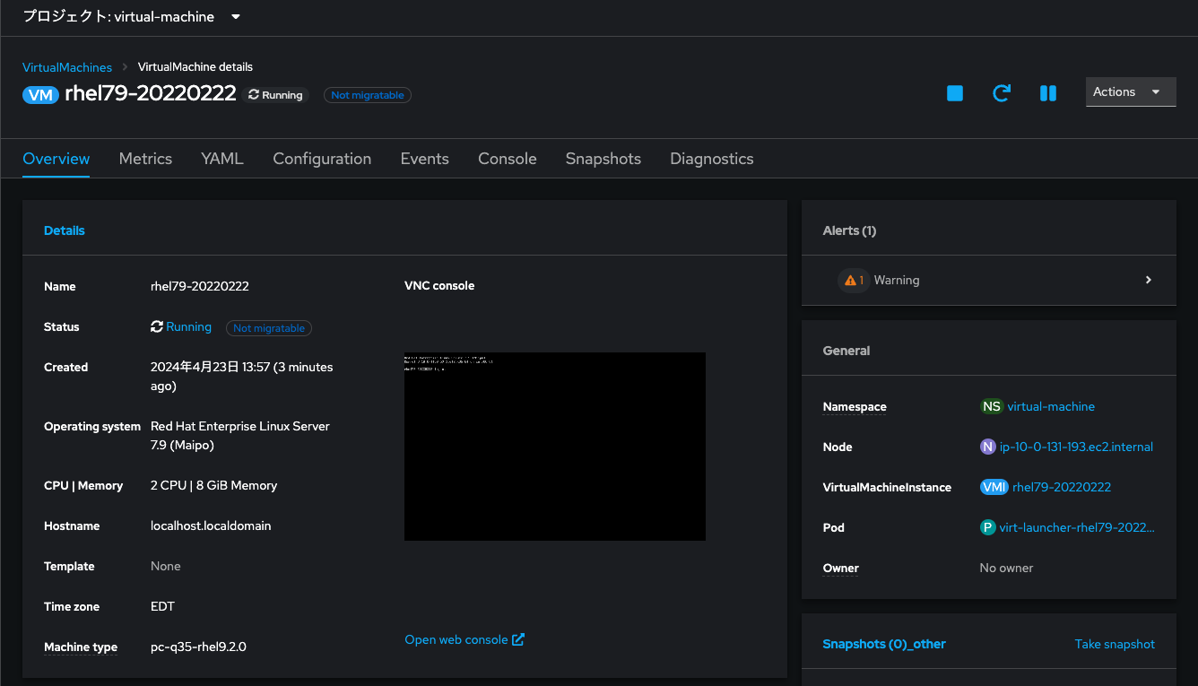Click the Not migratable badge in header
The height and width of the screenshot is (686, 1198).
[368, 95]
